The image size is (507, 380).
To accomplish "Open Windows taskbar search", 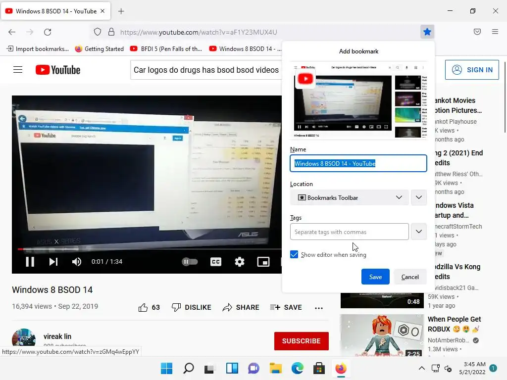I will click(189, 368).
